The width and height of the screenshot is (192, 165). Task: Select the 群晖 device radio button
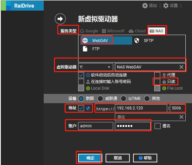coord(81,99)
